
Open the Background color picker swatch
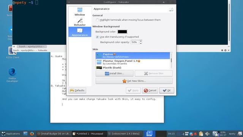(x=122, y=32)
